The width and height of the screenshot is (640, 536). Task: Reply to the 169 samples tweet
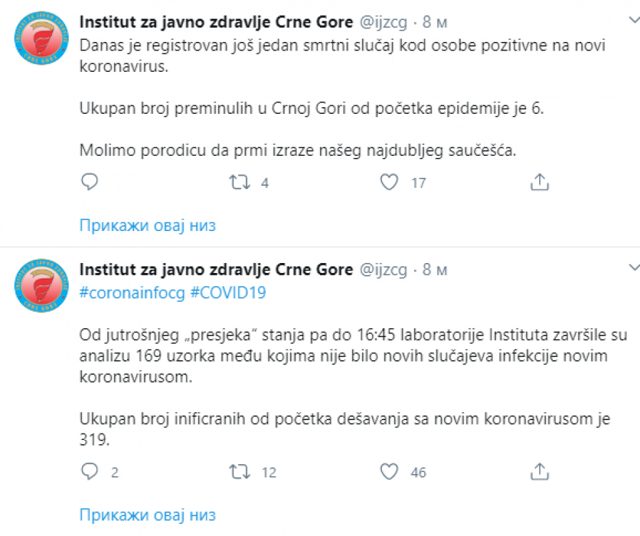click(89, 472)
